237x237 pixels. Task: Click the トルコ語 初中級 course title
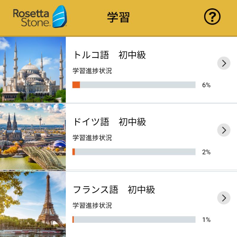[109, 55]
